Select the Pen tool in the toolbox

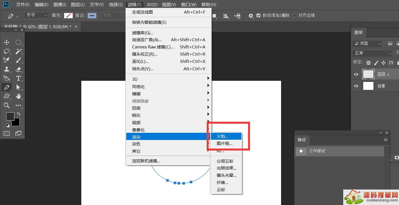click(x=7, y=87)
